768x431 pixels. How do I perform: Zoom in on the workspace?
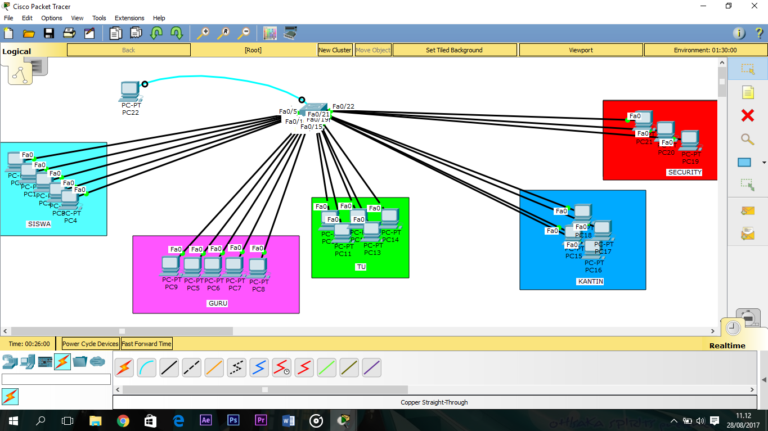click(203, 33)
